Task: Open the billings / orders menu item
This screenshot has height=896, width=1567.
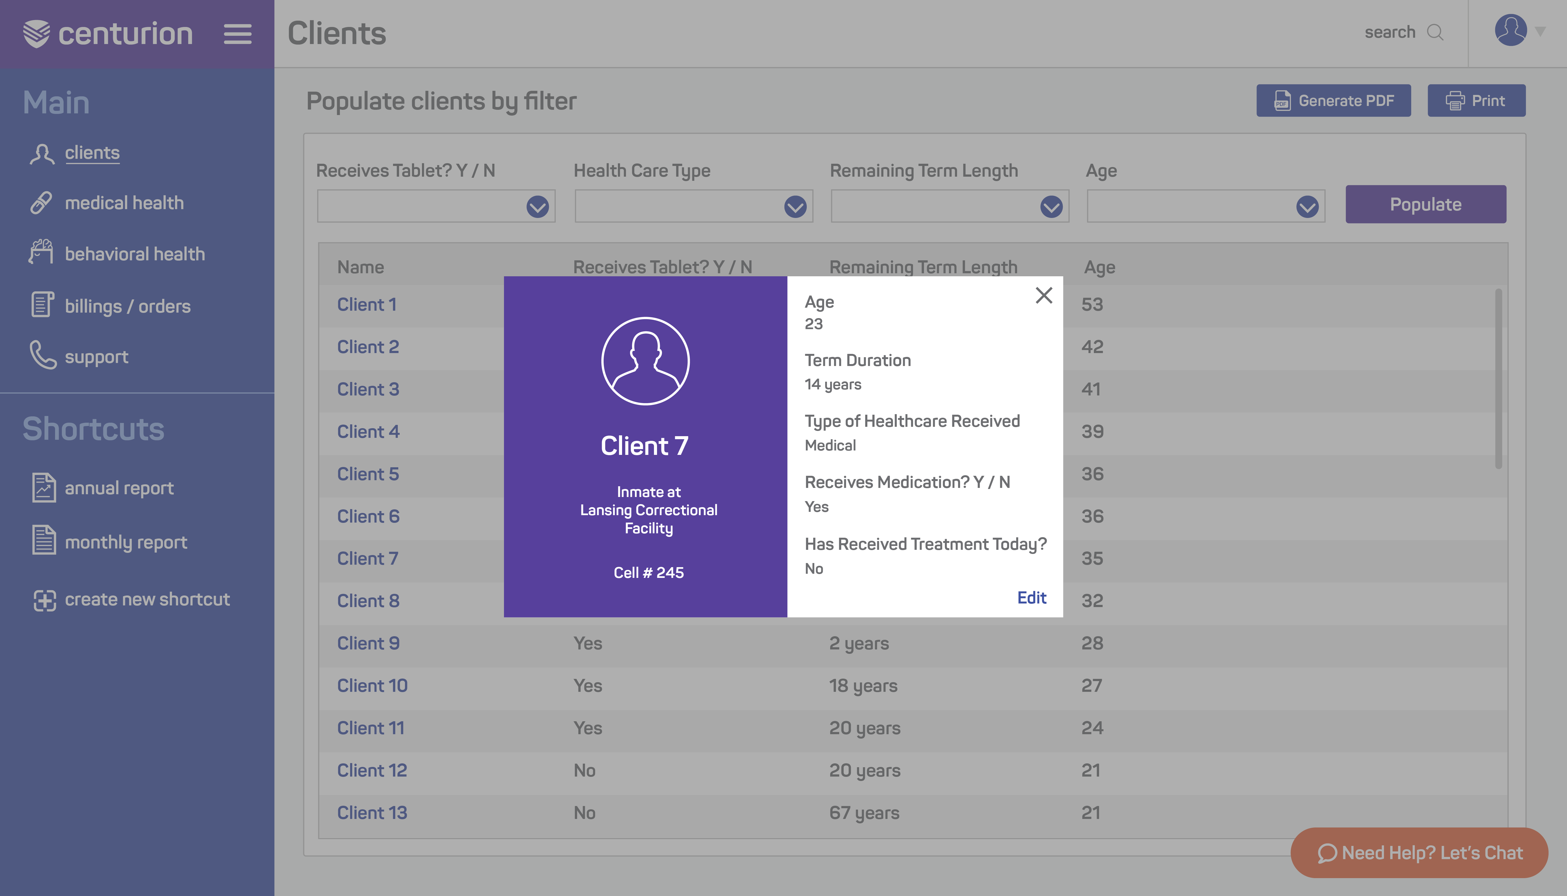Action: [x=128, y=307]
